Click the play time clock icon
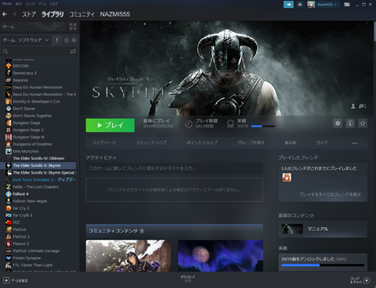This screenshot has width=376, height=288. (189, 124)
